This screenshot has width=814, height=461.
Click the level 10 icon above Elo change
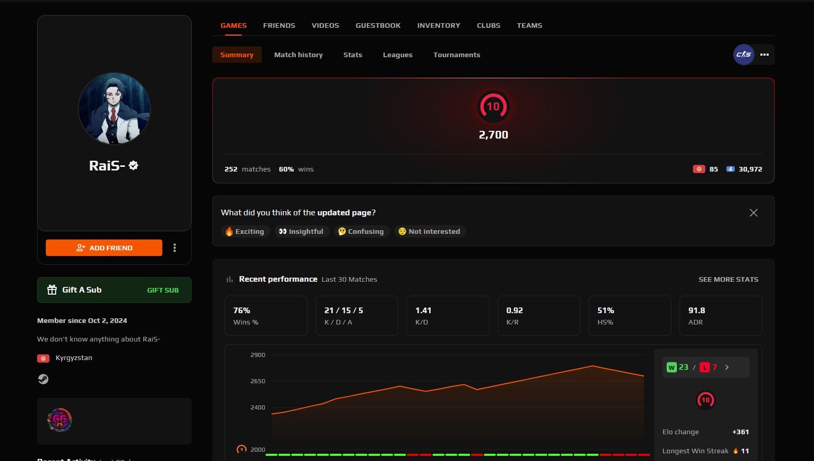705,400
